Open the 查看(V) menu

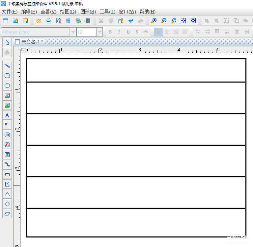pos(48,12)
